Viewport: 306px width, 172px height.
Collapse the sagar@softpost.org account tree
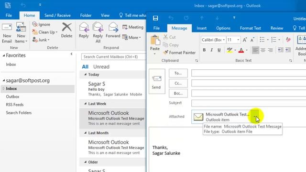4,80
